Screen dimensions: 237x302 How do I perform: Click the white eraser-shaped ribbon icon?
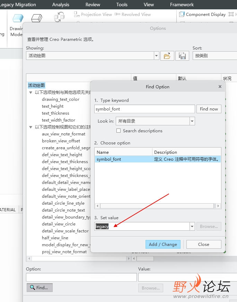[37, 18]
